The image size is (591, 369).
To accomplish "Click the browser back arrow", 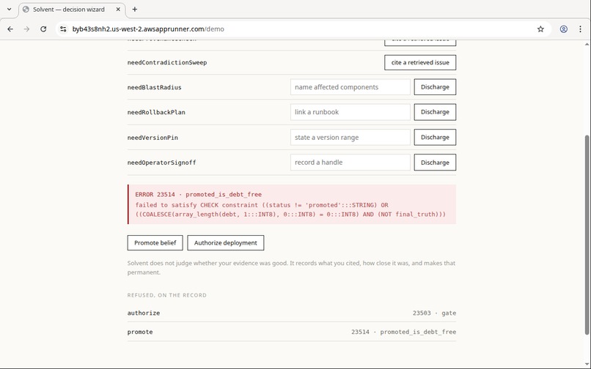I will [x=10, y=29].
